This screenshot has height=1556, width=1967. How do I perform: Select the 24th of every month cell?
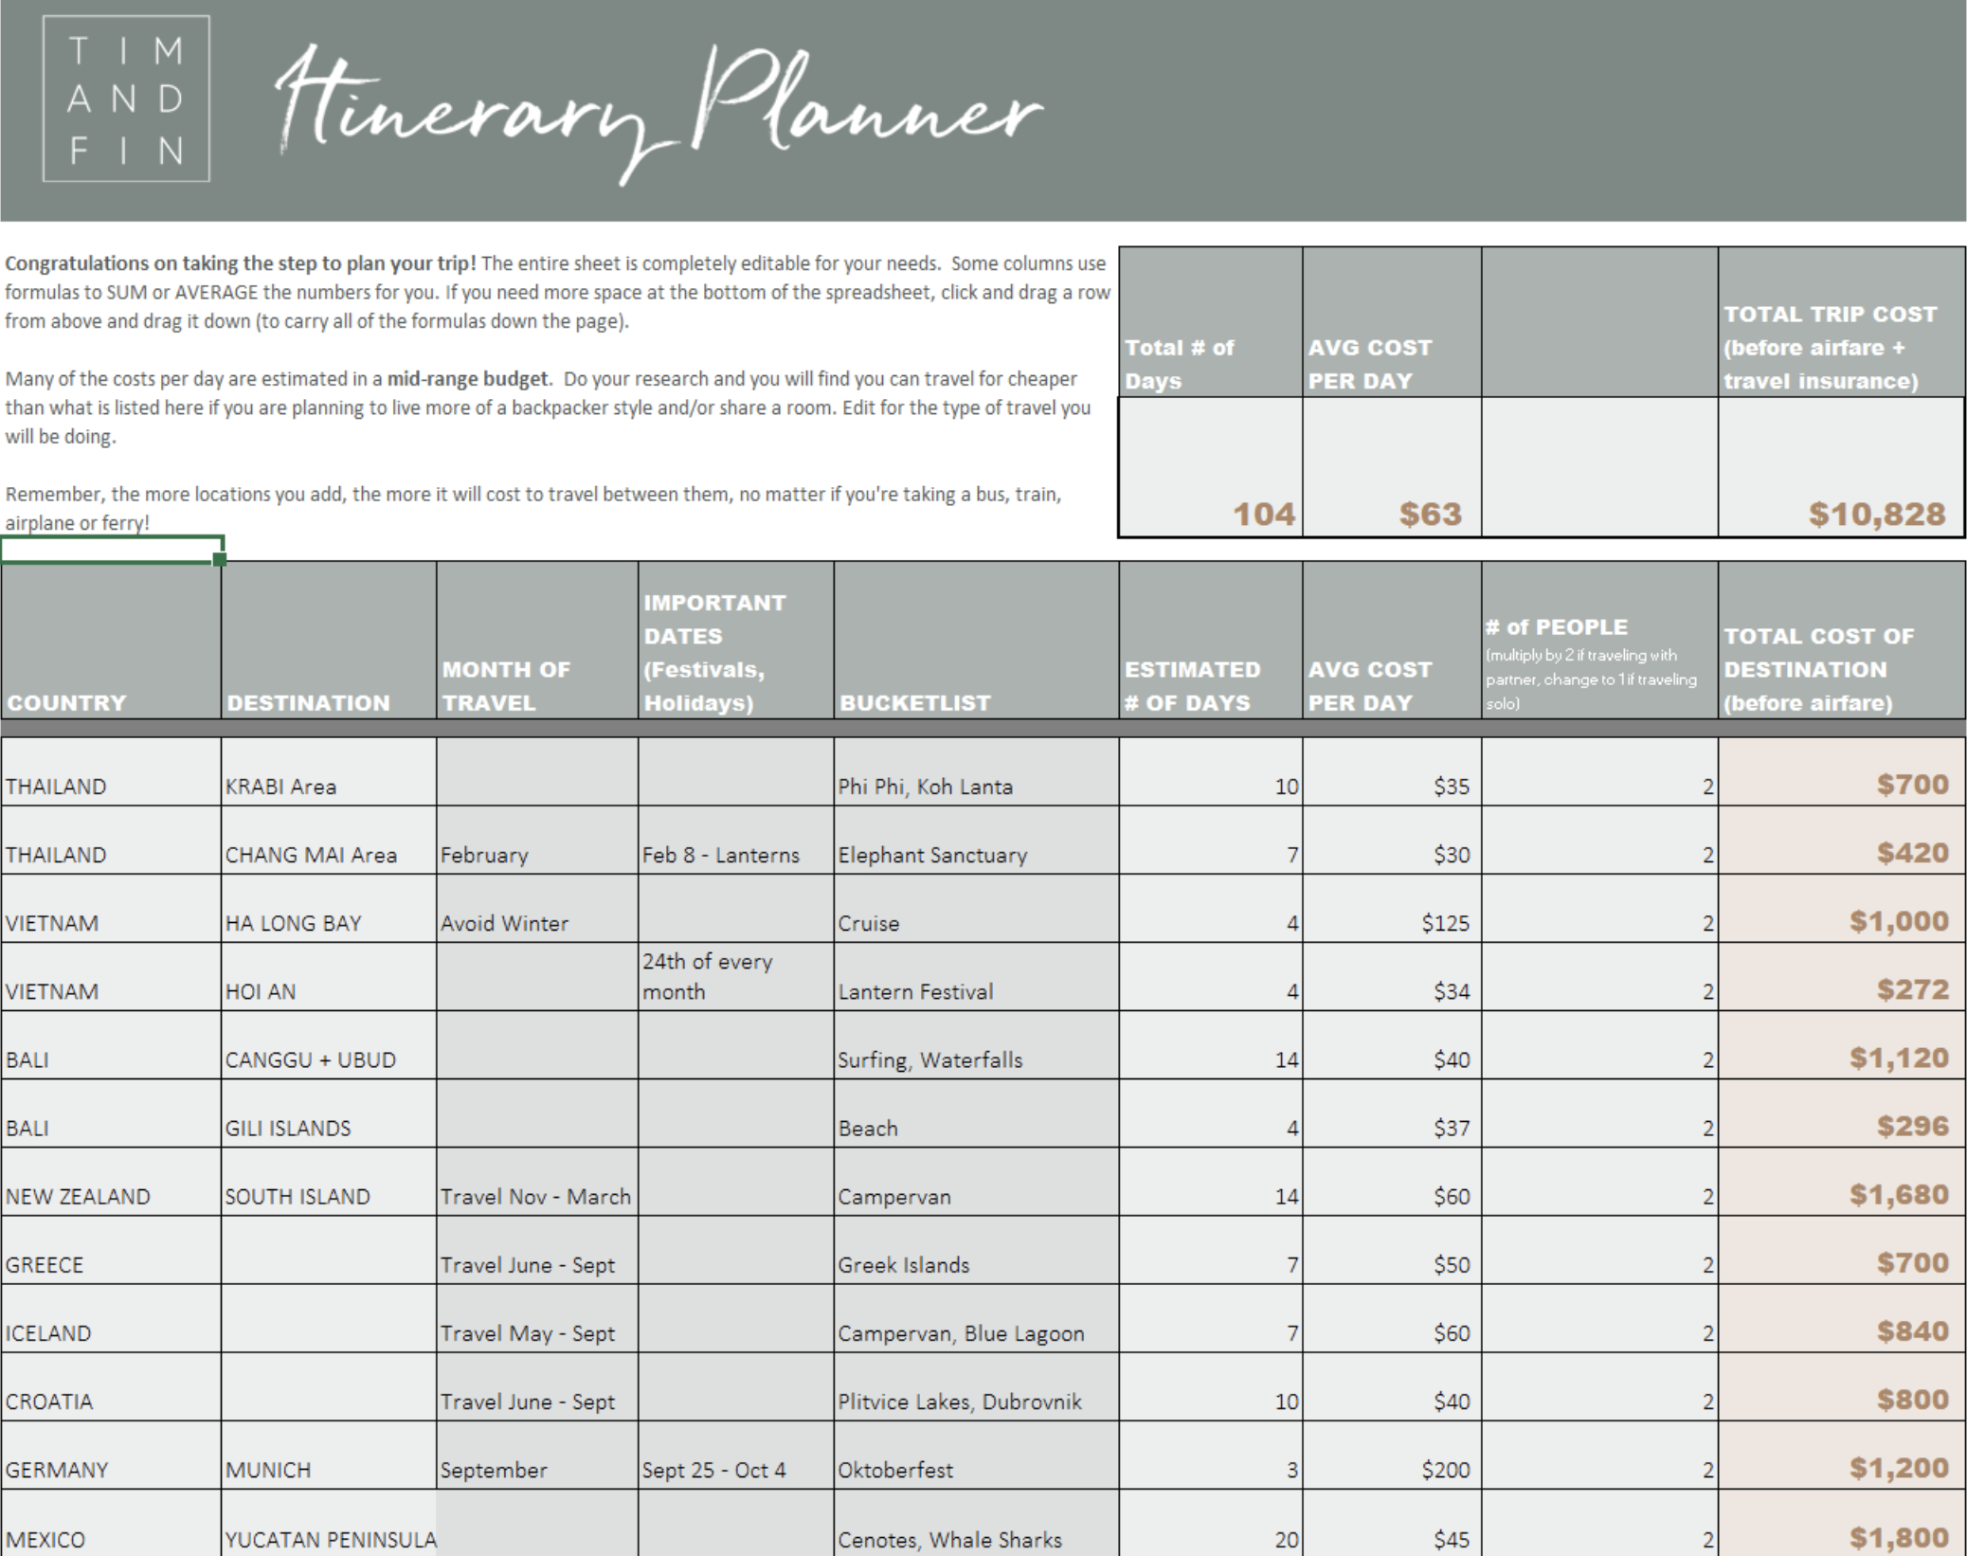click(736, 977)
